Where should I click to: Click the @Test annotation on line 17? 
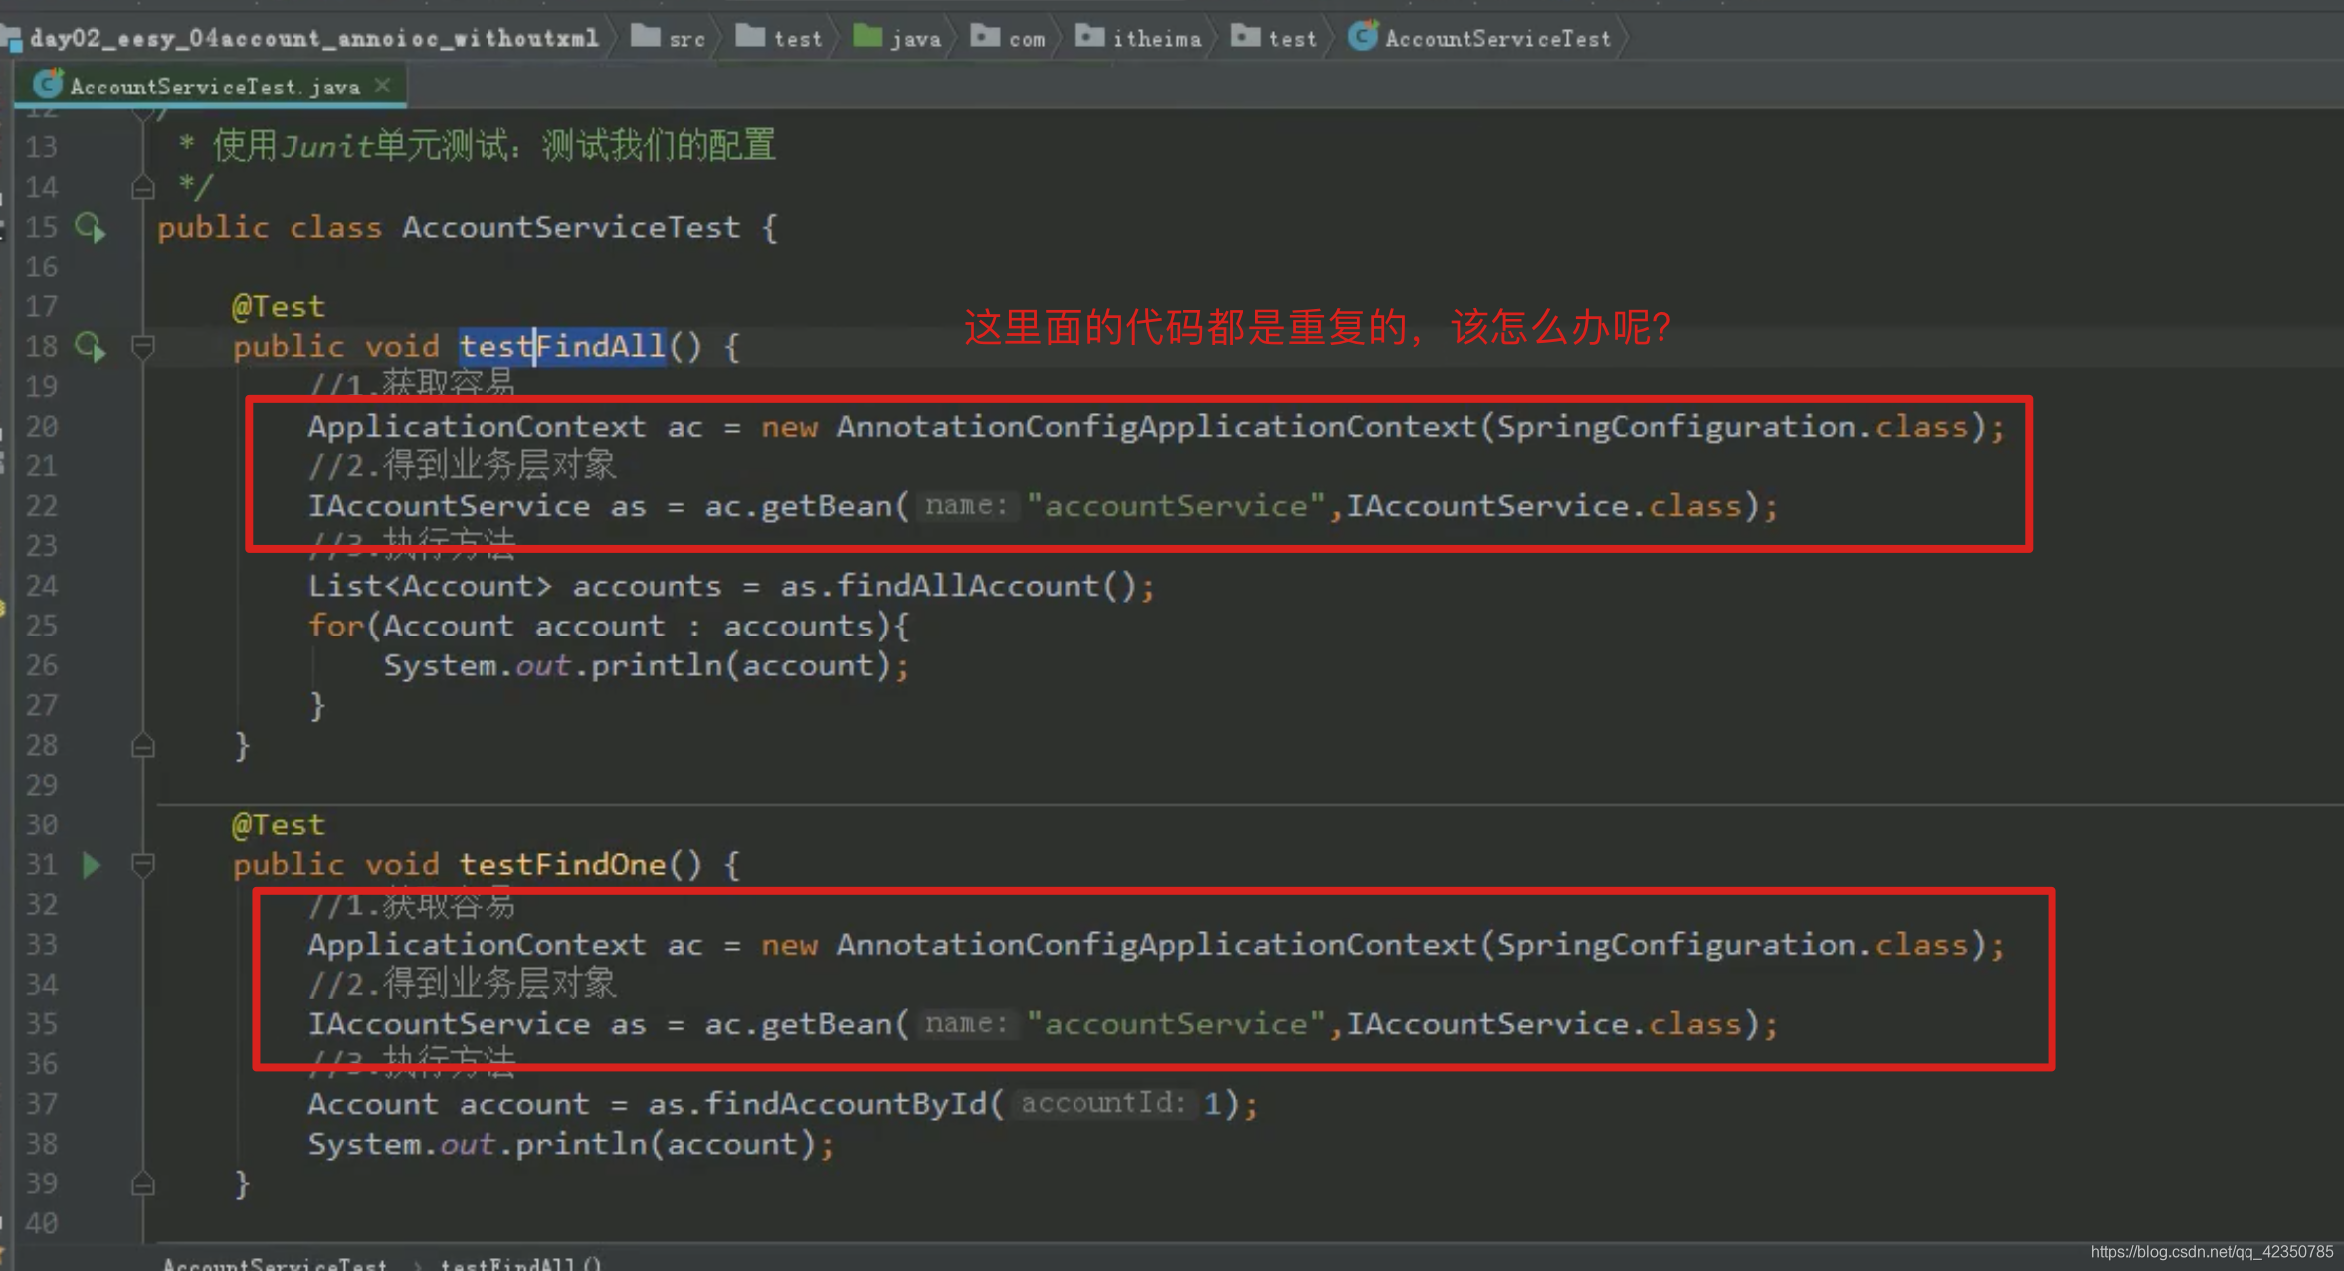[x=279, y=307]
